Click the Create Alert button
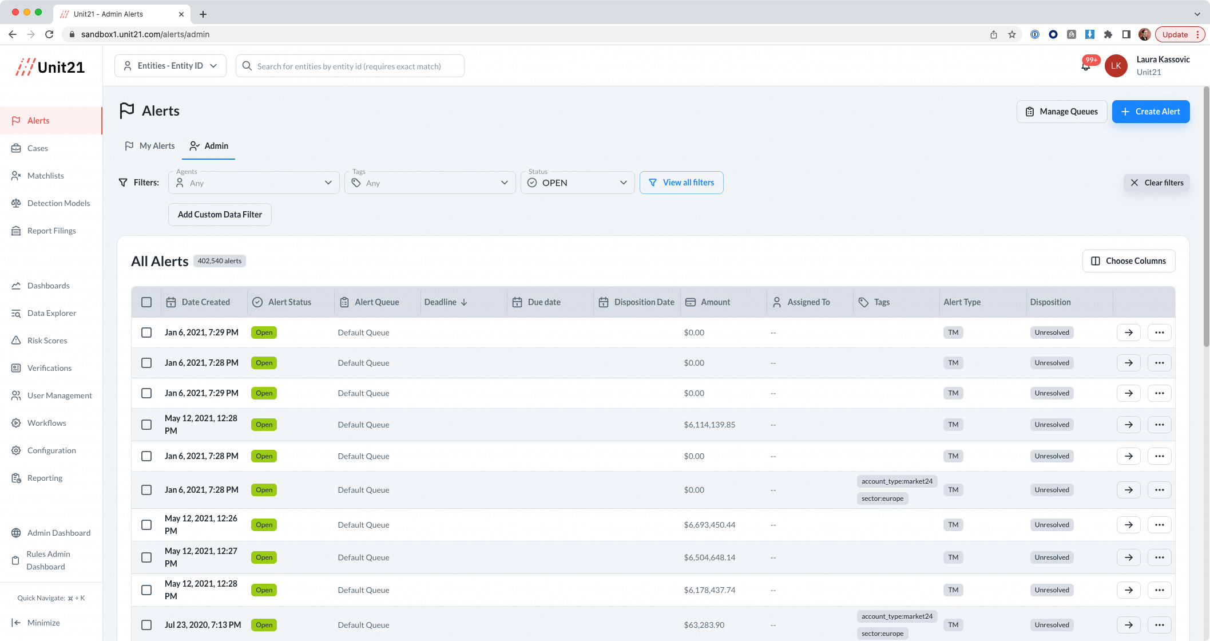1210x641 pixels. [1151, 112]
